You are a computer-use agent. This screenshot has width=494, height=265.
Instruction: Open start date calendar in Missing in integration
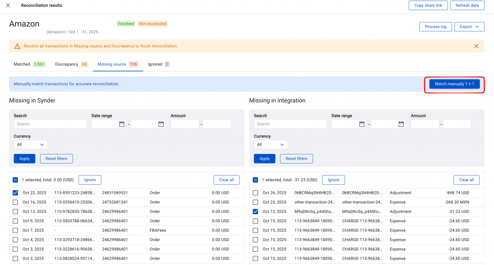point(362,124)
